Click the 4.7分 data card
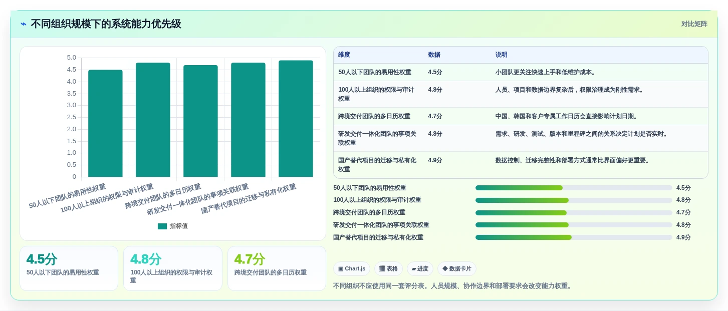728x311 pixels. coord(277,268)
